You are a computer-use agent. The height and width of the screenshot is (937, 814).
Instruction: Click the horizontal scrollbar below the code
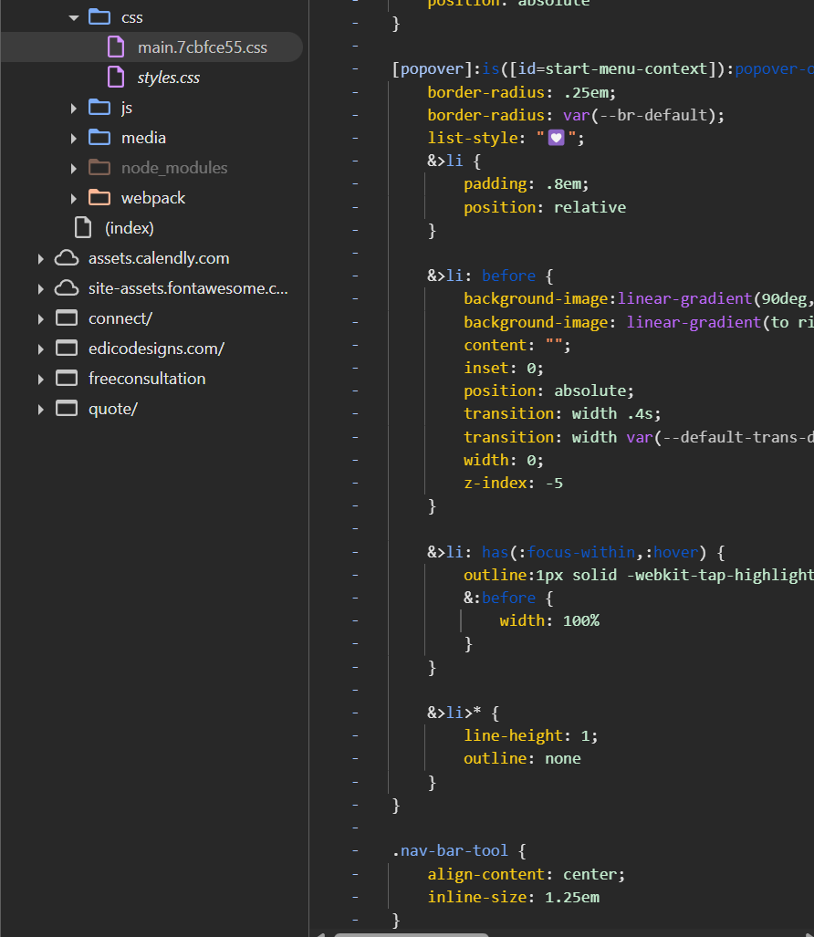tap(411, 933)
